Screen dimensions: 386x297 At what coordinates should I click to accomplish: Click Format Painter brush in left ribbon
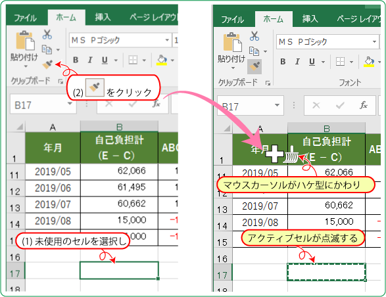point(47,64)
